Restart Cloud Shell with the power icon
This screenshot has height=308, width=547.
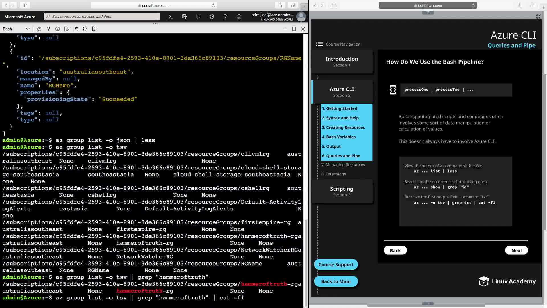39,29
